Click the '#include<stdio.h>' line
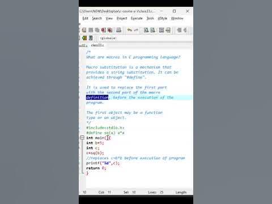This screenshot has height=204, width=272. coord(105,128)
